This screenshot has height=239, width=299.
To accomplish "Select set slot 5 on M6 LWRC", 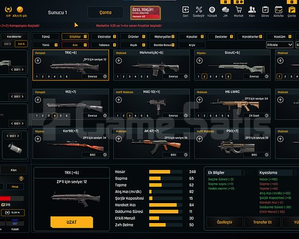I will [222, 116].
